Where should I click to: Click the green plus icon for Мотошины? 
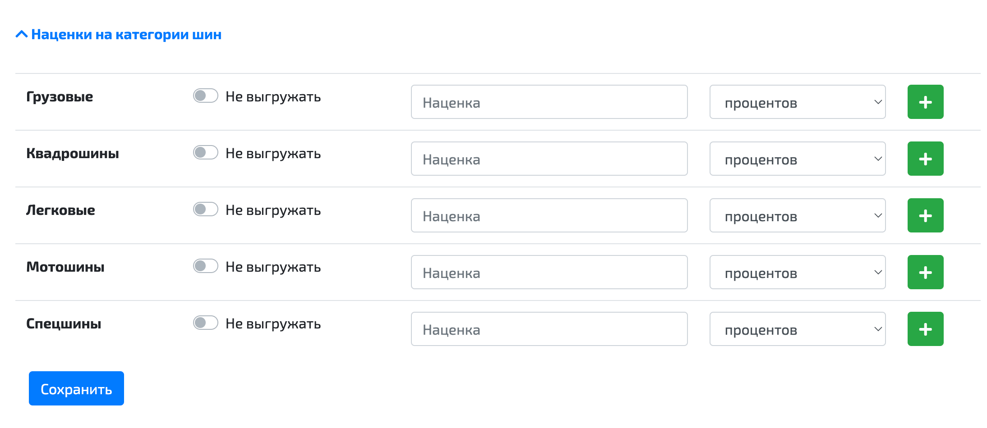925,272
